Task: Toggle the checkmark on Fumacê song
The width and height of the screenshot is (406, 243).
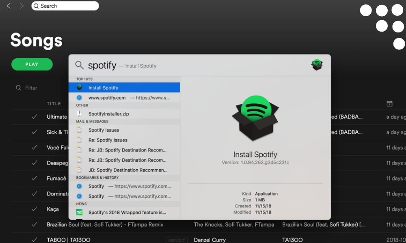Action: 34,178
